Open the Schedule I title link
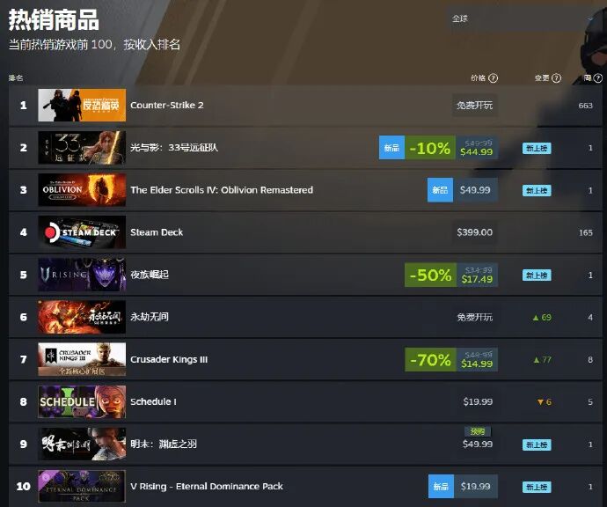Image resolution: width=607 pixels, height=507 pixels. click(153, 401)
